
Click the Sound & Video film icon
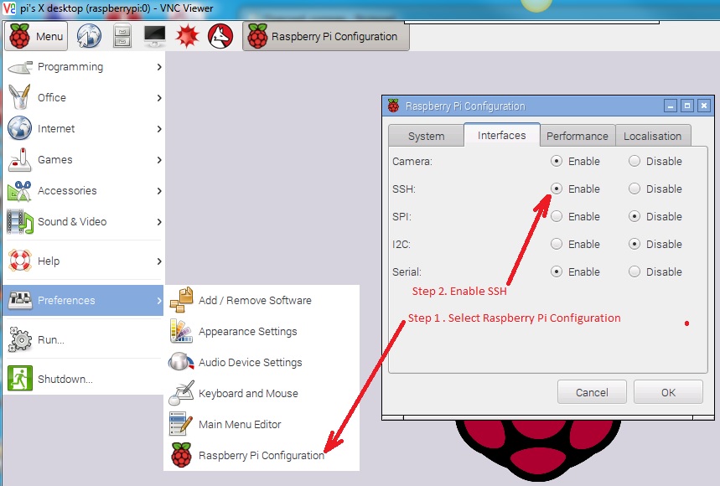pos(20,222)
